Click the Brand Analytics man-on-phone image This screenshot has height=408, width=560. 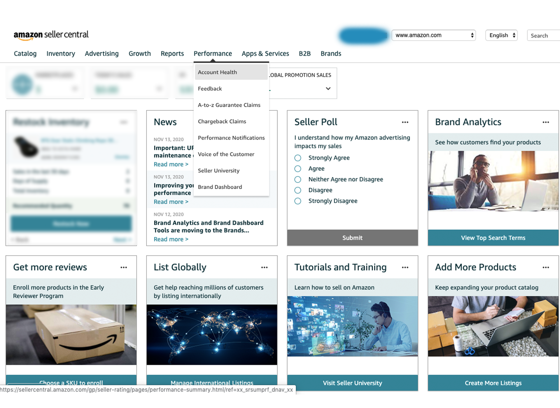(493, 181)
